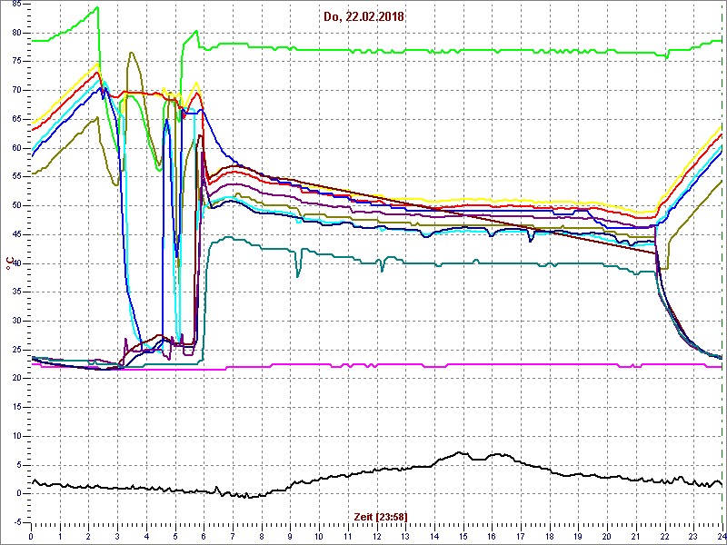
Task: Click the 80 label on temperature axis
Action: 16,33
